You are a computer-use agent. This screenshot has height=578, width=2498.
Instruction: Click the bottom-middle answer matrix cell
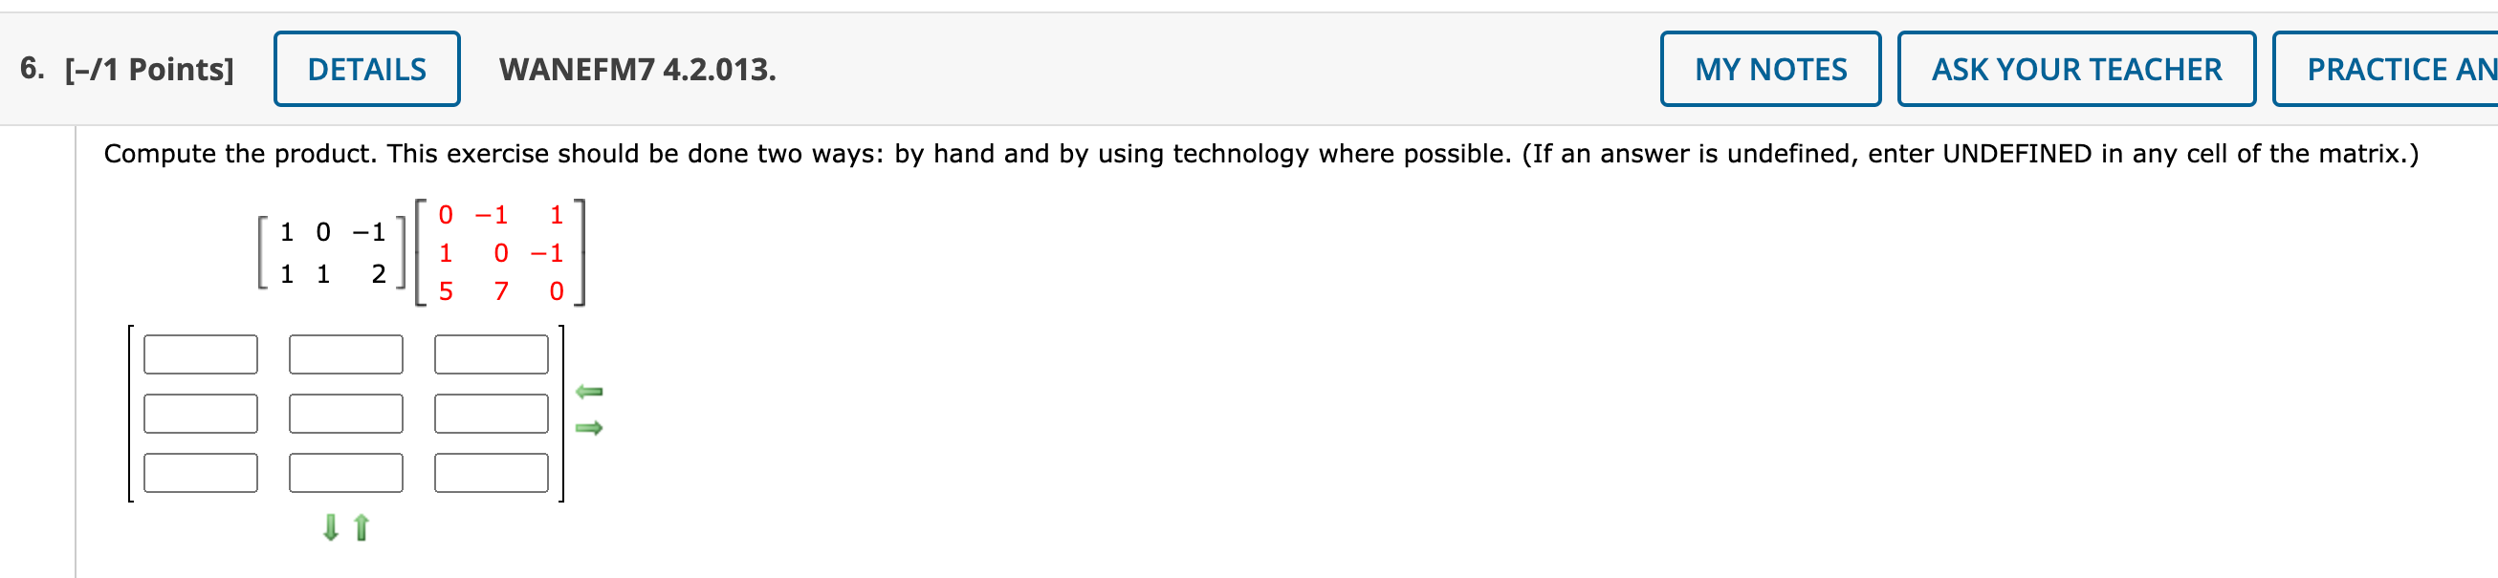point(346,473)
